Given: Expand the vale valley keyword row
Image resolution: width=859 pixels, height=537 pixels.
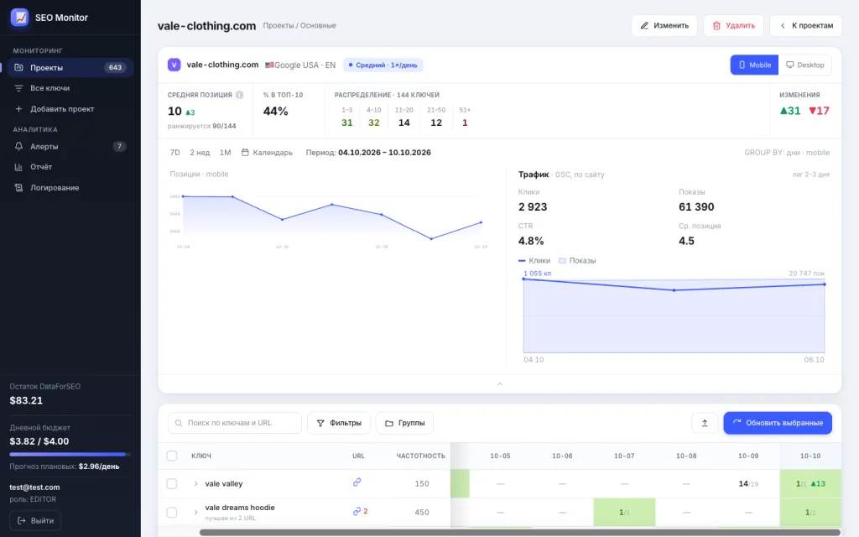Looking at the screenshot, I should [195, 484].
